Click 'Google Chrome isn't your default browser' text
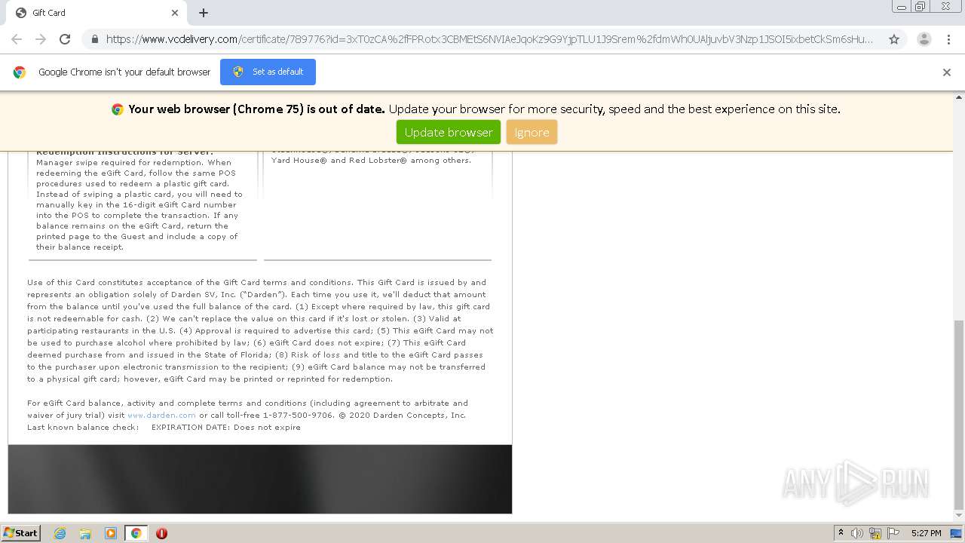Screen dimensions: 965x543 [124, 72]
